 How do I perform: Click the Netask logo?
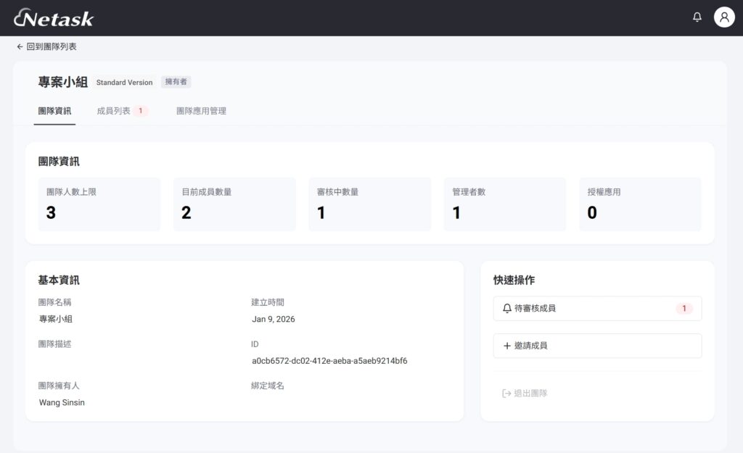54,18
